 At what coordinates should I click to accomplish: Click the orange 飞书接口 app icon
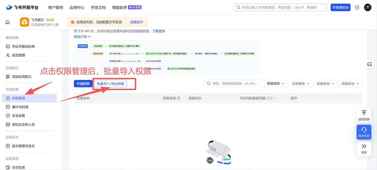[x=25, y=22]
